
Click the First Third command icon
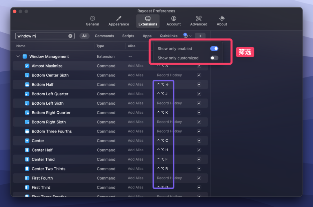[x=27, y=188]
